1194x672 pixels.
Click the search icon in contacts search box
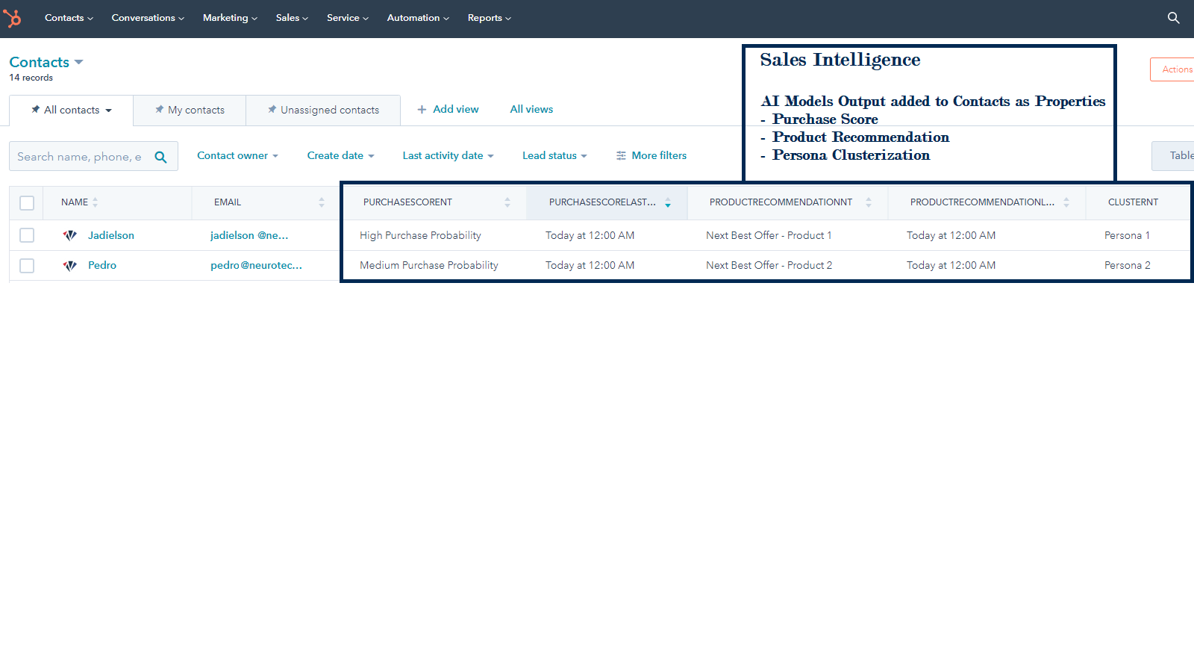coord(160,157)
